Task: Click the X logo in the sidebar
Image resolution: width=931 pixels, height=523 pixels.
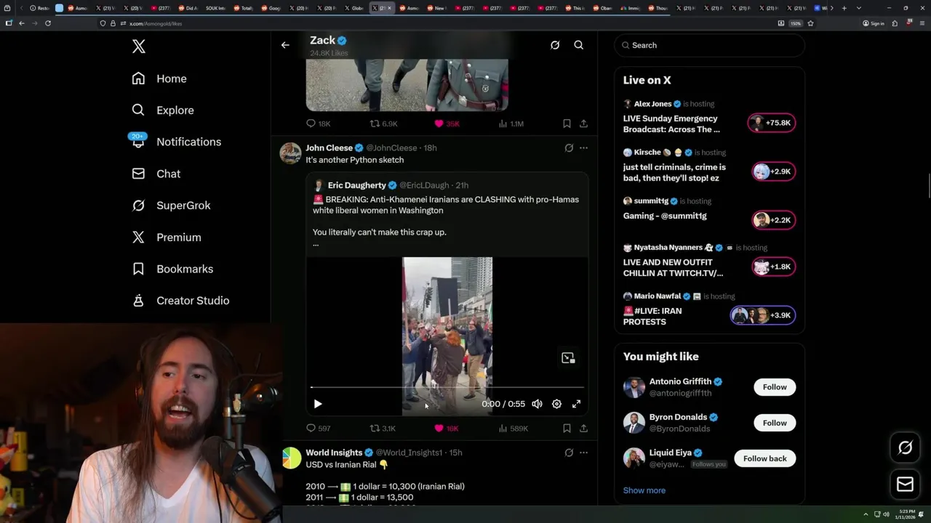Action: 139,46
